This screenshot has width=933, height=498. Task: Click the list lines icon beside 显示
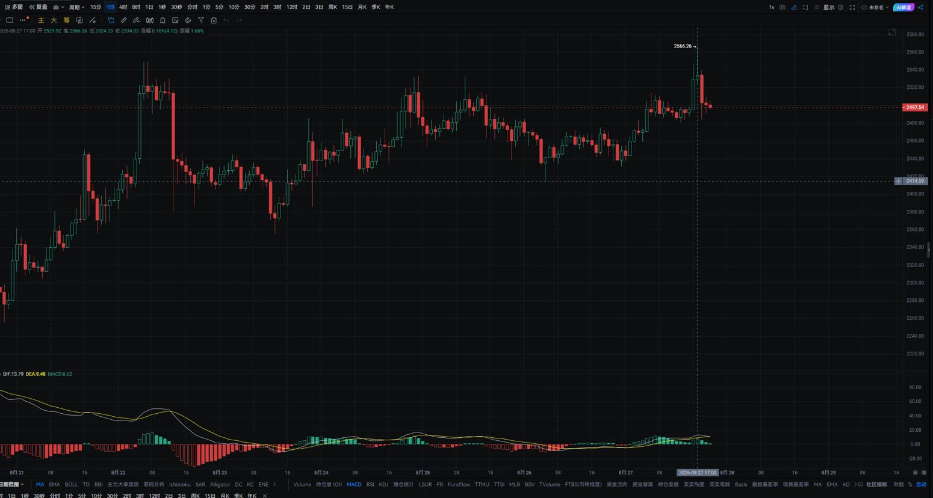pyautogui.click(x=817, y=7)
